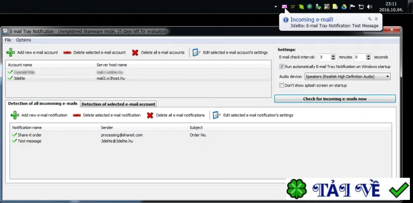Viewport: 413px width, 203px height.
Task: Click Check for incoming e-mails now button
Action: point(335,99)
